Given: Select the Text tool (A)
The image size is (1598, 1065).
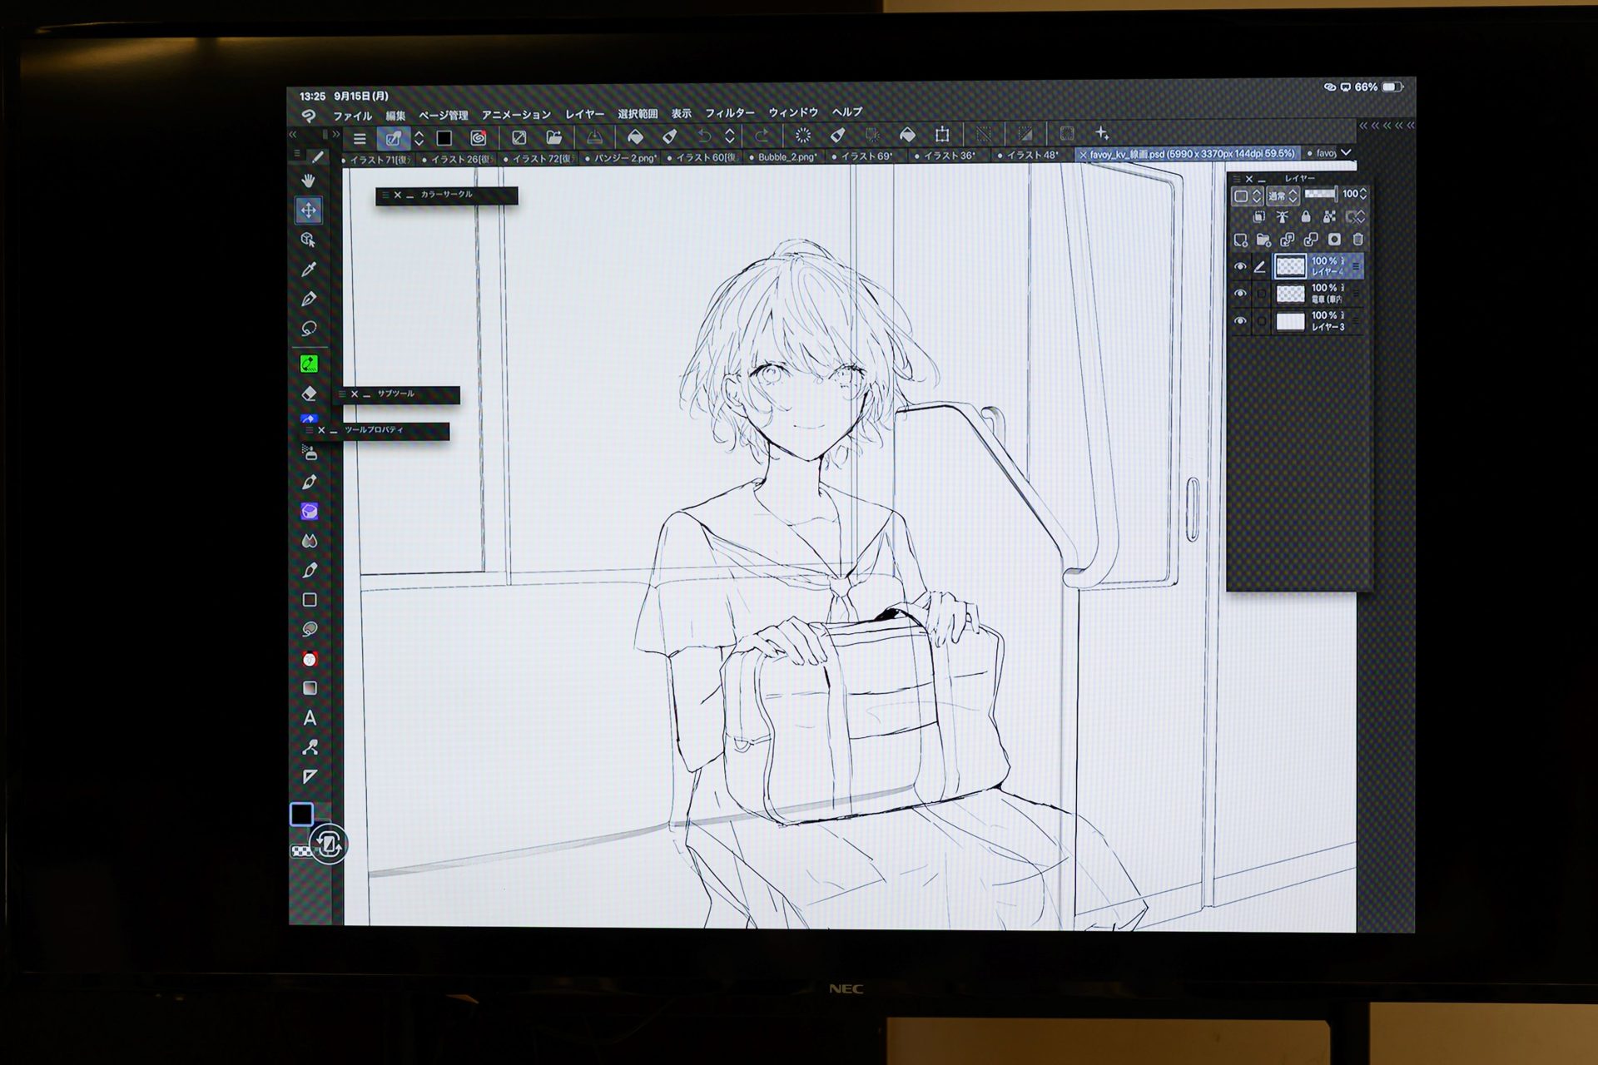Looking at the screenshot, I should point(310,718).
